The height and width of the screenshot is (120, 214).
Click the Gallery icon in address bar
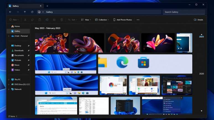coord(39,12)
